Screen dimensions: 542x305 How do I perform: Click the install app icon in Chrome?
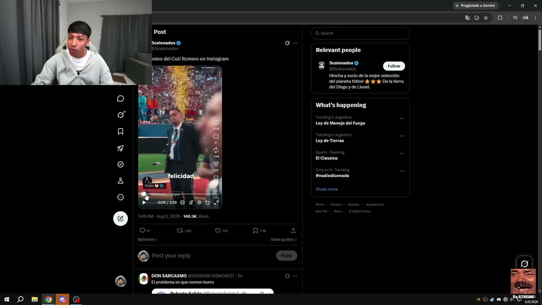(477, 18)
